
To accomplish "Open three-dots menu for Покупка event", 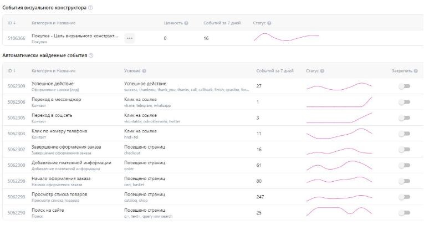I will click(x=129, y=38).
